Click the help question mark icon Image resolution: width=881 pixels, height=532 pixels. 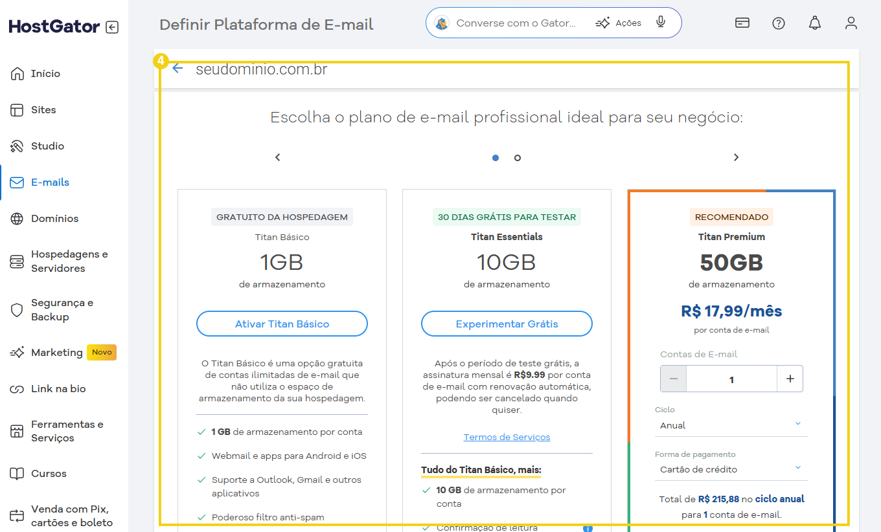tap(778, 23)
